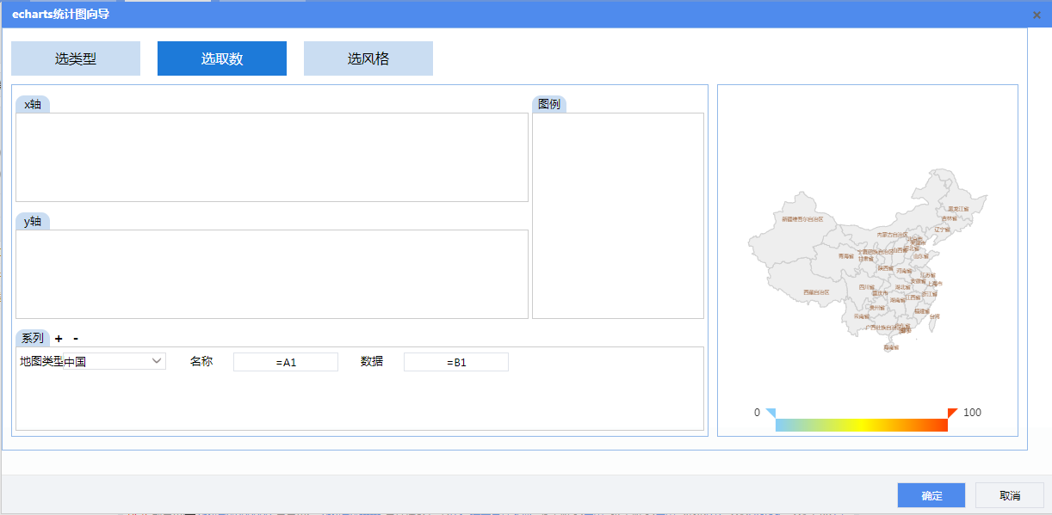Click the blue minimum handle of color scale

pos(770,413)
